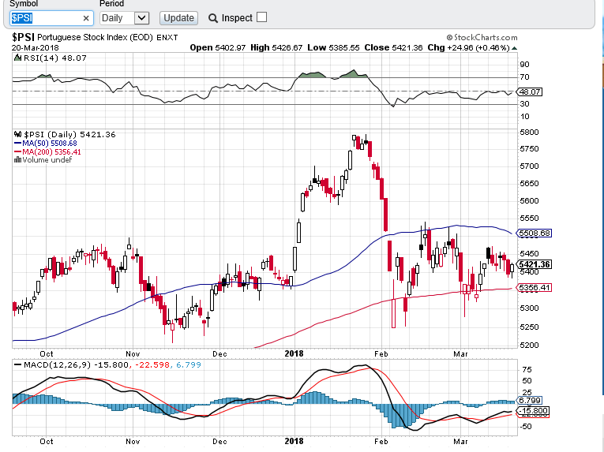Click the High 5426.67 value in header

tap(276, 48)
